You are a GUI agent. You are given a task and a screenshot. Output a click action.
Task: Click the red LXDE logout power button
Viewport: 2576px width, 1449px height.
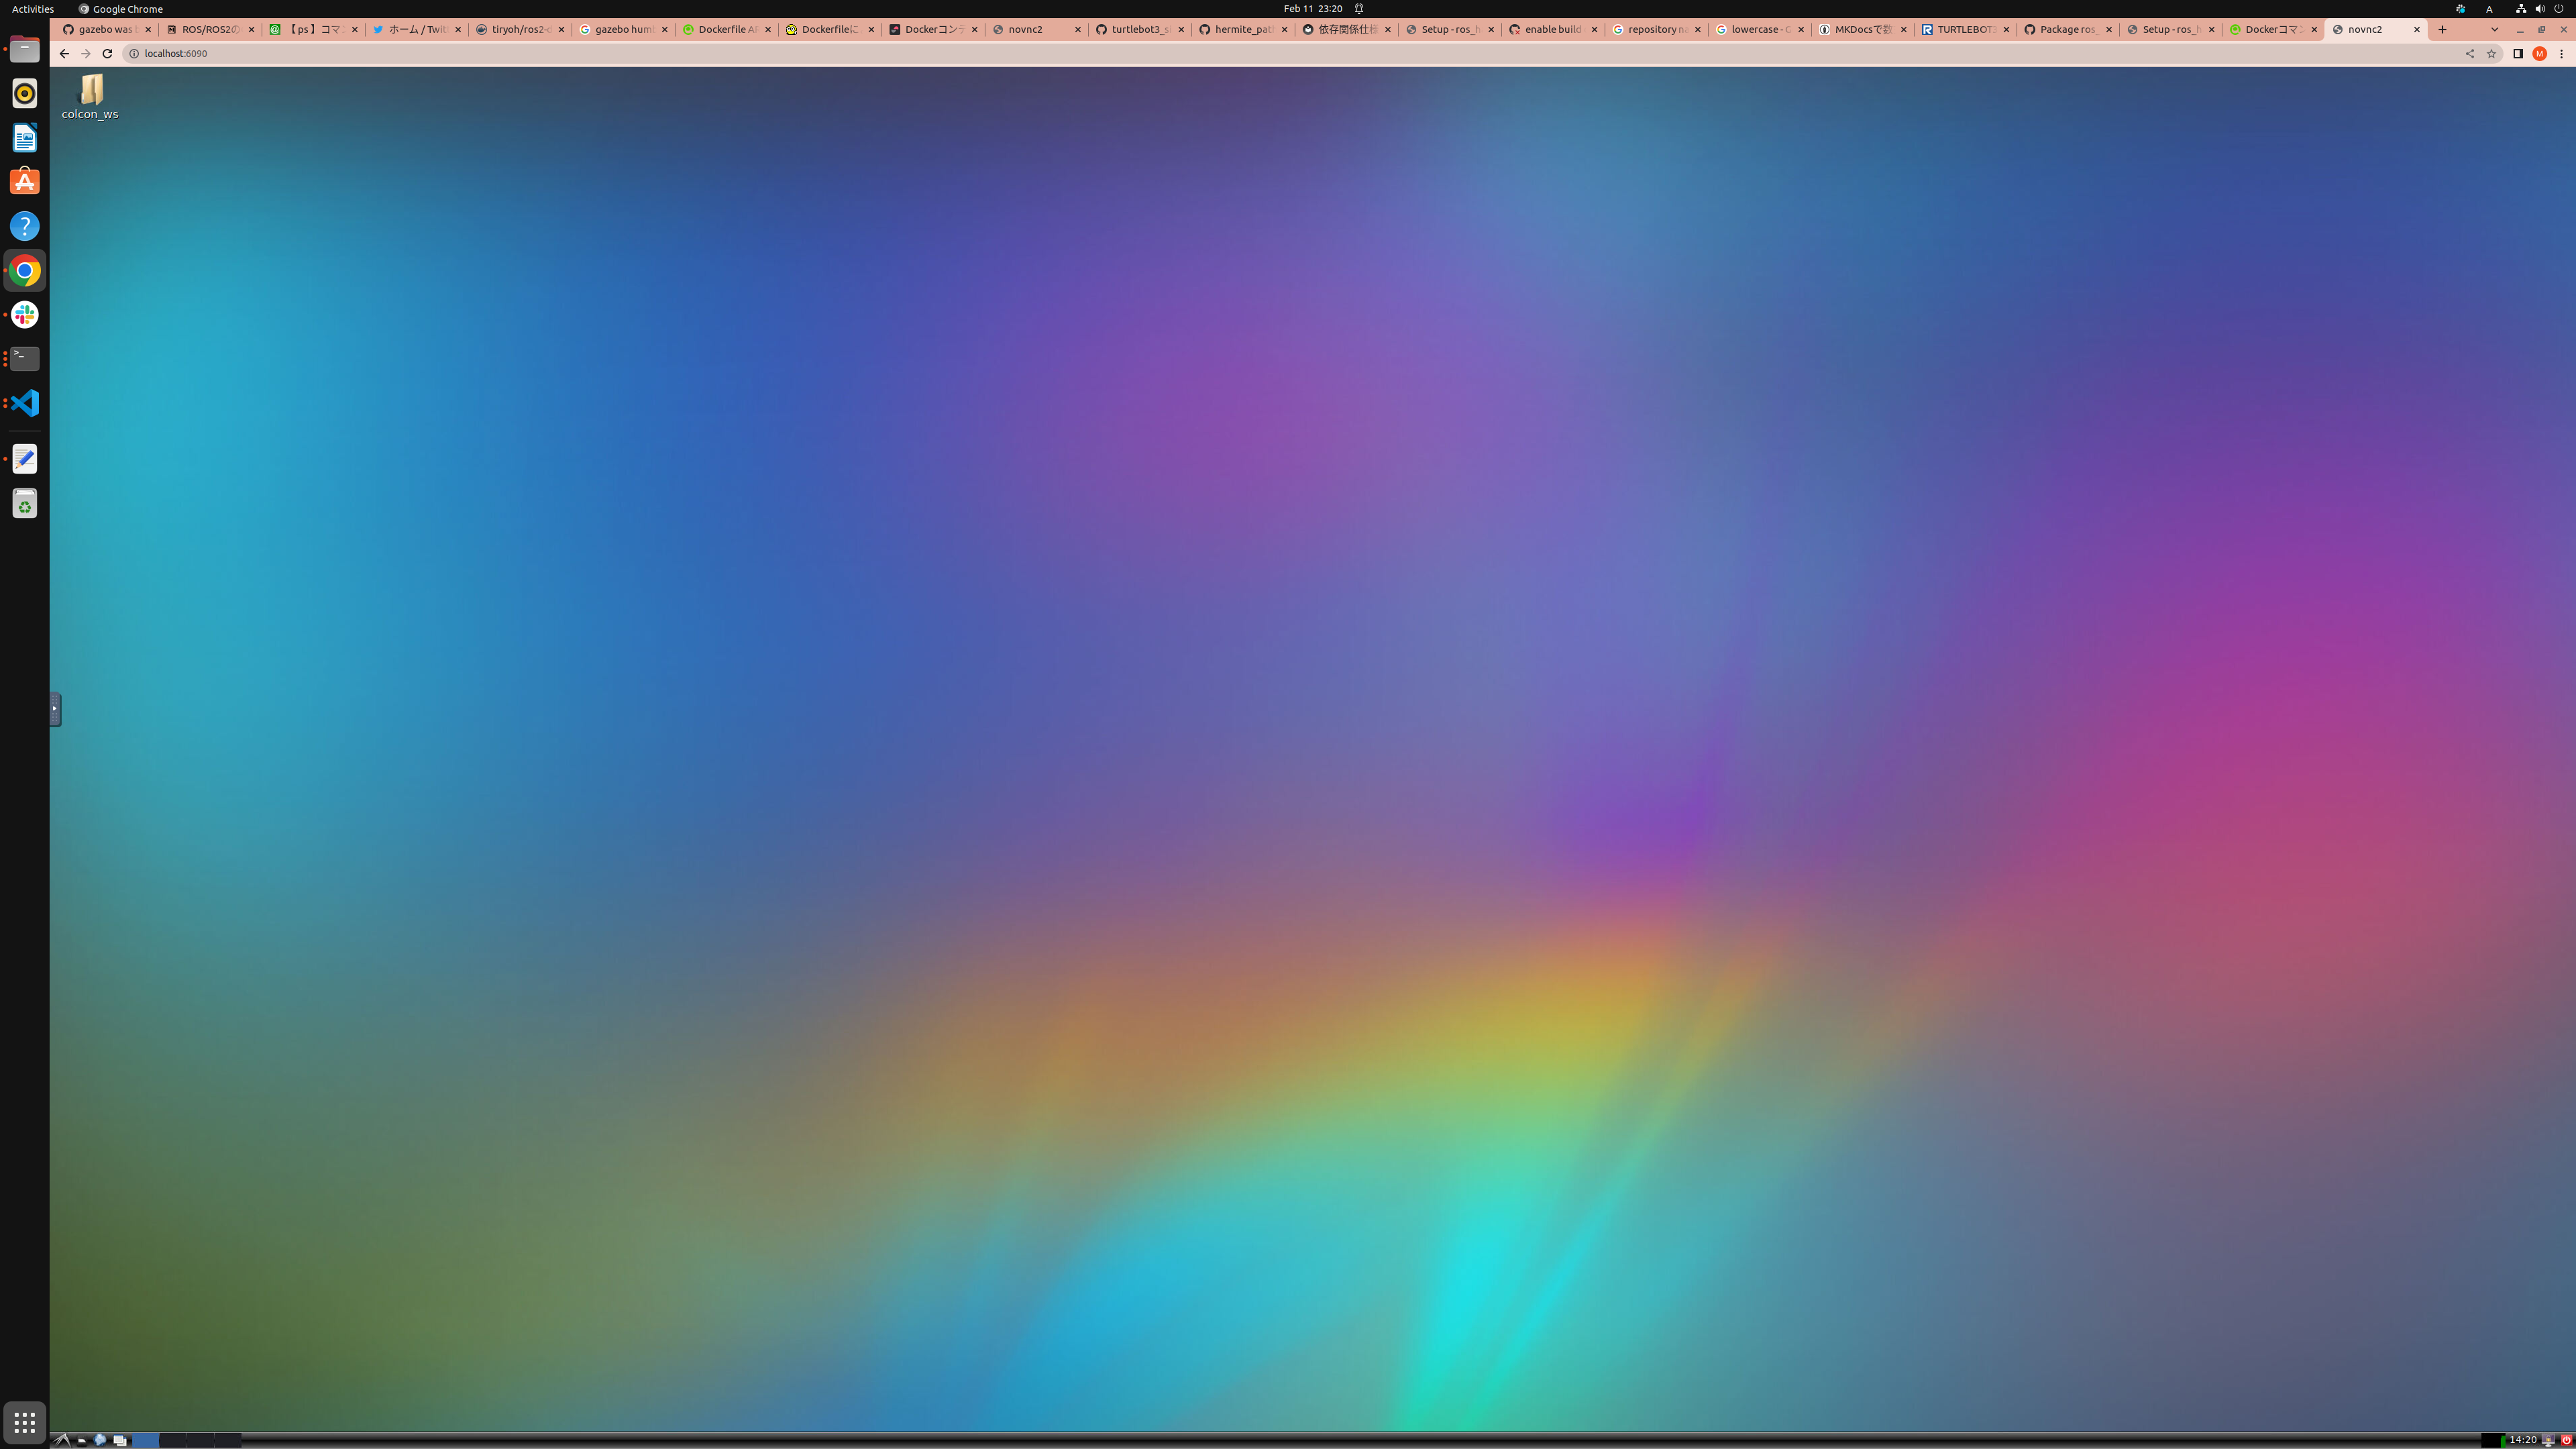coord(2566,1440)
